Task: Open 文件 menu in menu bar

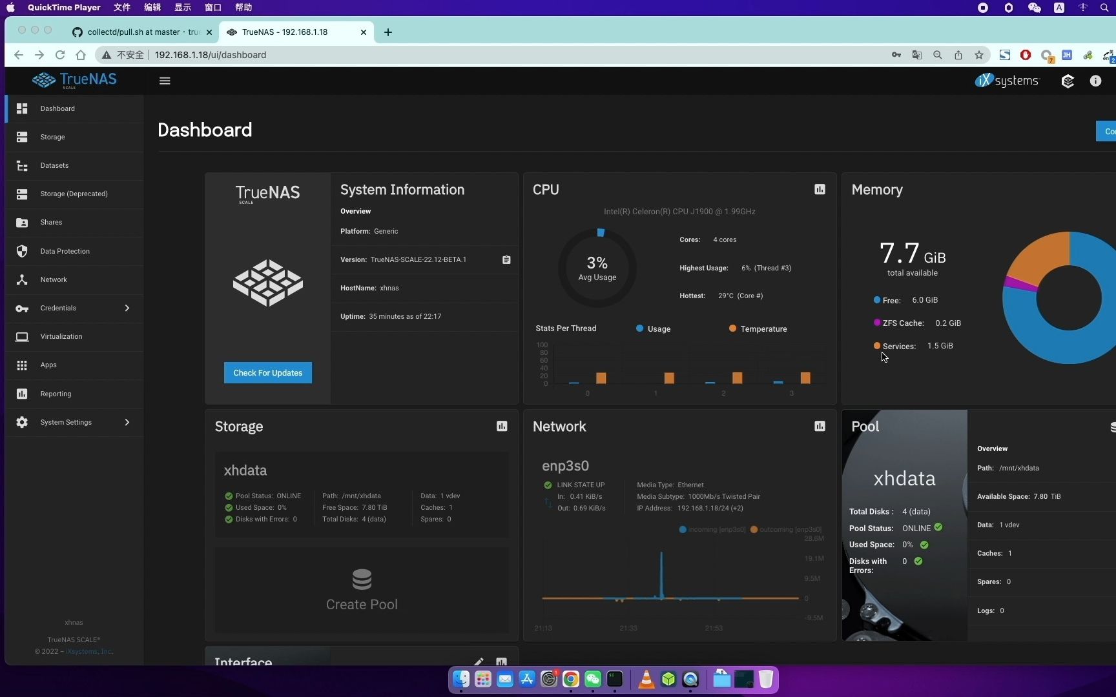Action: pos(122,8)
